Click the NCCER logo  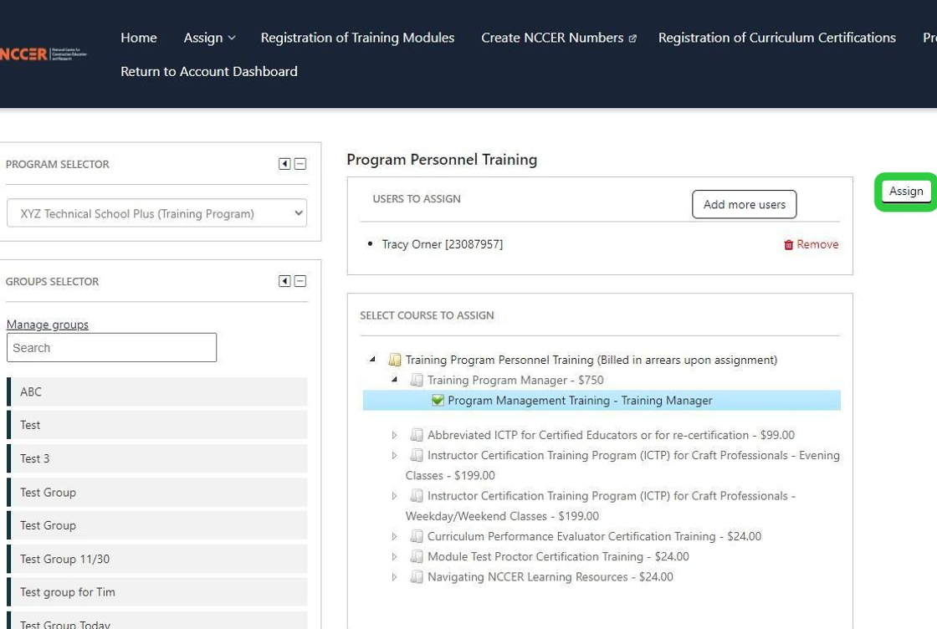[44, 54]
